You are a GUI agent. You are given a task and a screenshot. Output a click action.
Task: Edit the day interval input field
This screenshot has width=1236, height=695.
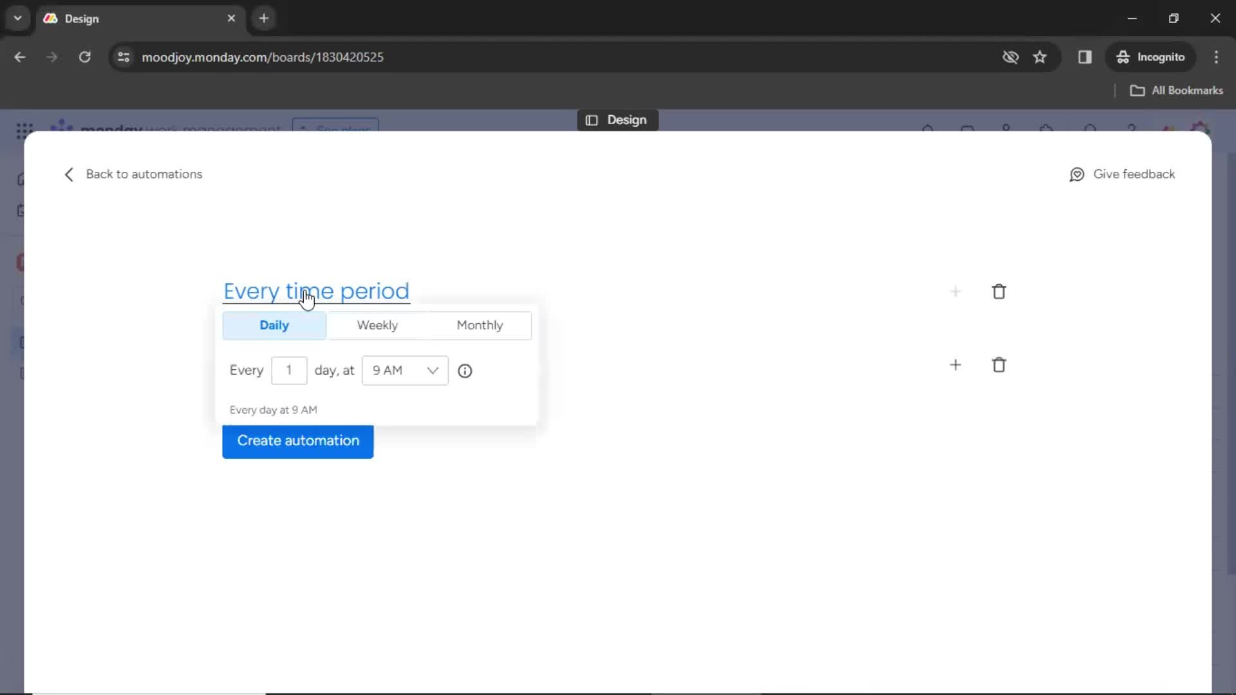click(x=288, y=370)
